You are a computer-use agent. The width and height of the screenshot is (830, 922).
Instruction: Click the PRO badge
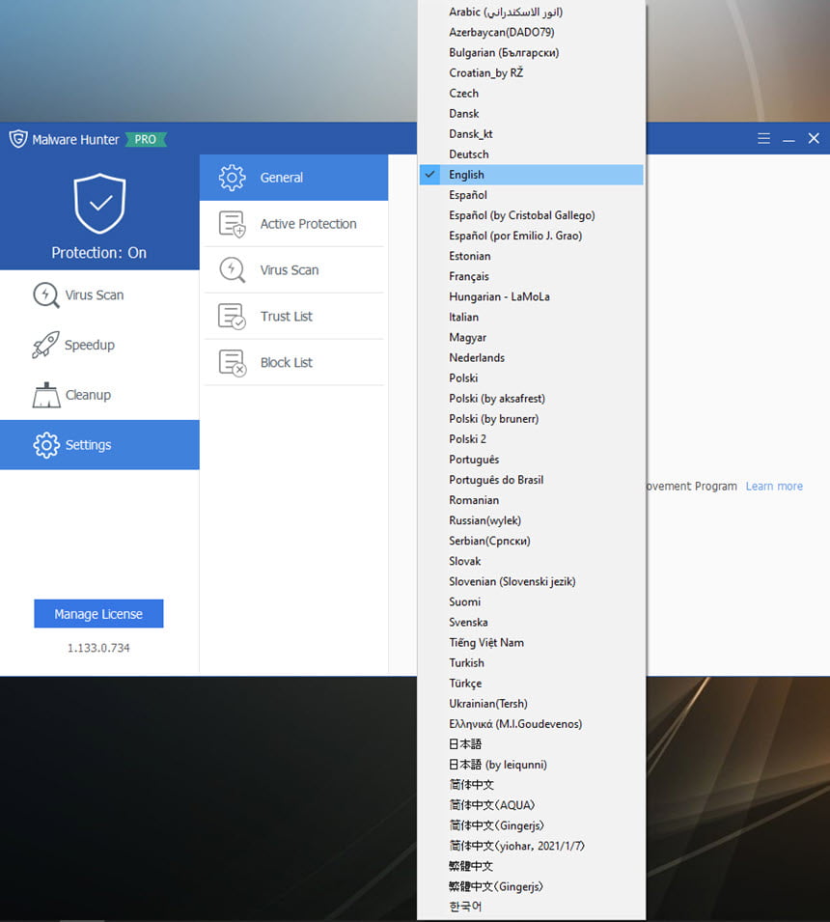(146, 139)
